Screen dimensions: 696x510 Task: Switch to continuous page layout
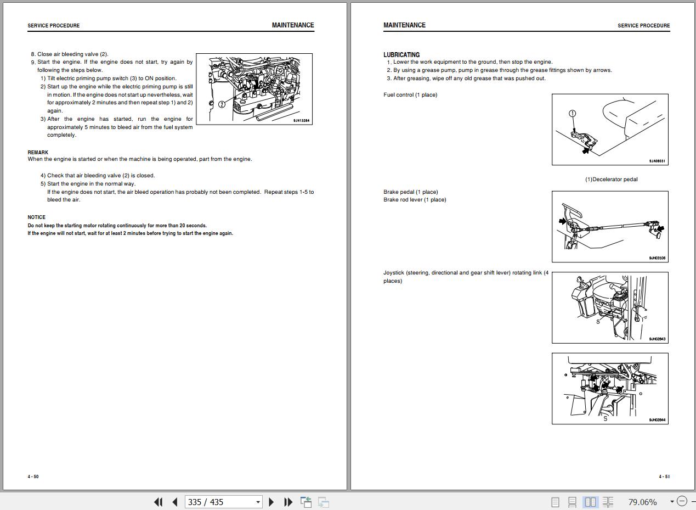pos(572,502)
